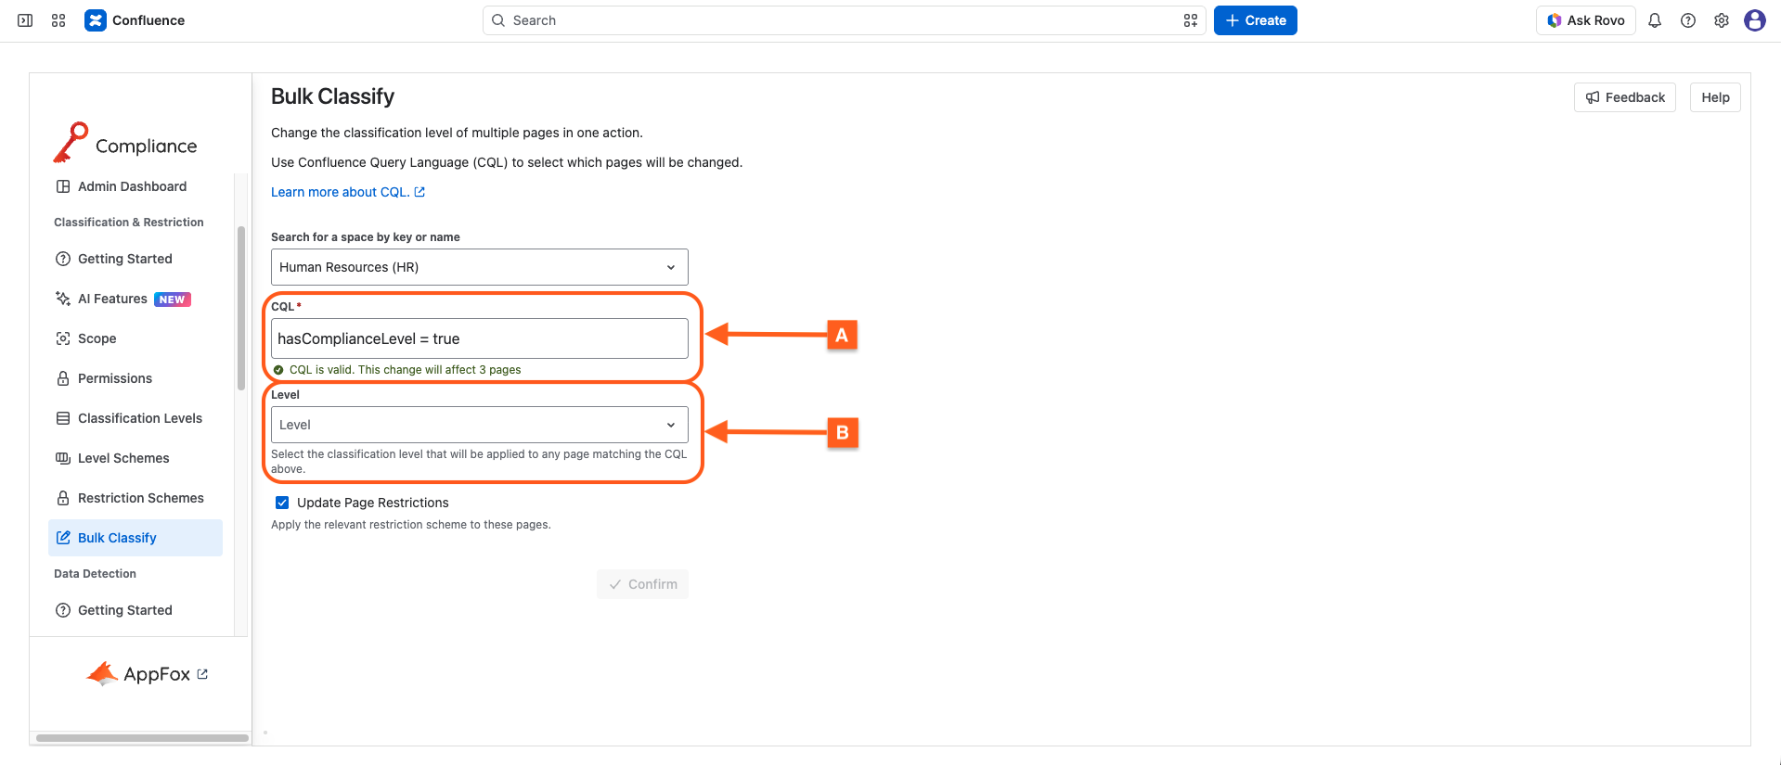The image size is (1781, 765).
Task: Open the Learn more about CQL link
Action: pos(348,192)
